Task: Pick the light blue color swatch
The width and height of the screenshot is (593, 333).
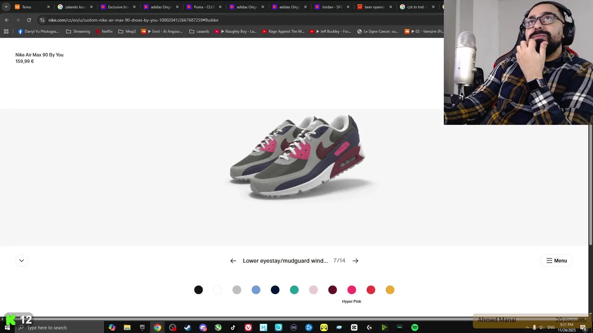Action: click(x=256, y=290)
